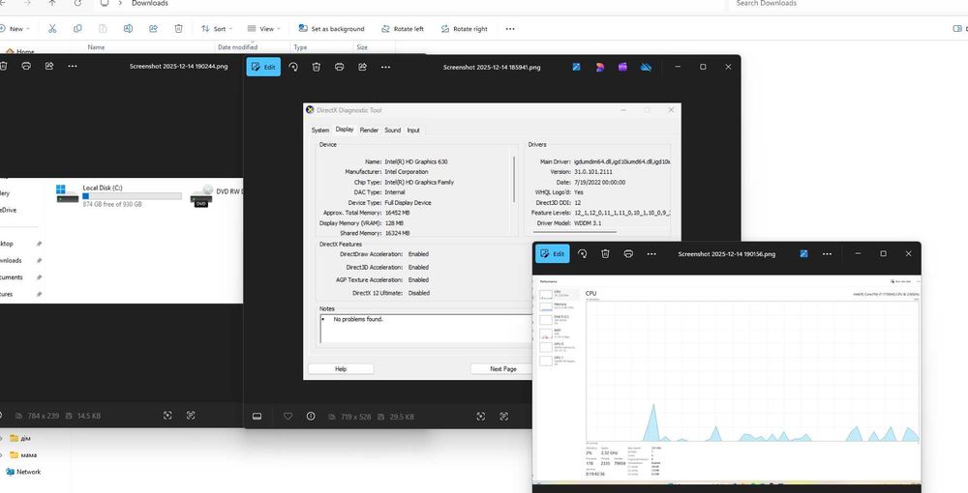The height and width of the screenshot is (493, 968).
Task: Share from the 190244.png Photos window
Action: (x=49, y=66)
